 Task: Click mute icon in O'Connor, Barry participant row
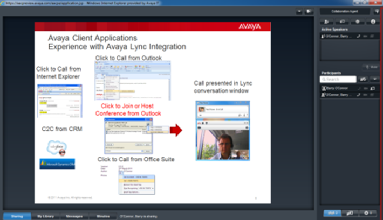365,95
